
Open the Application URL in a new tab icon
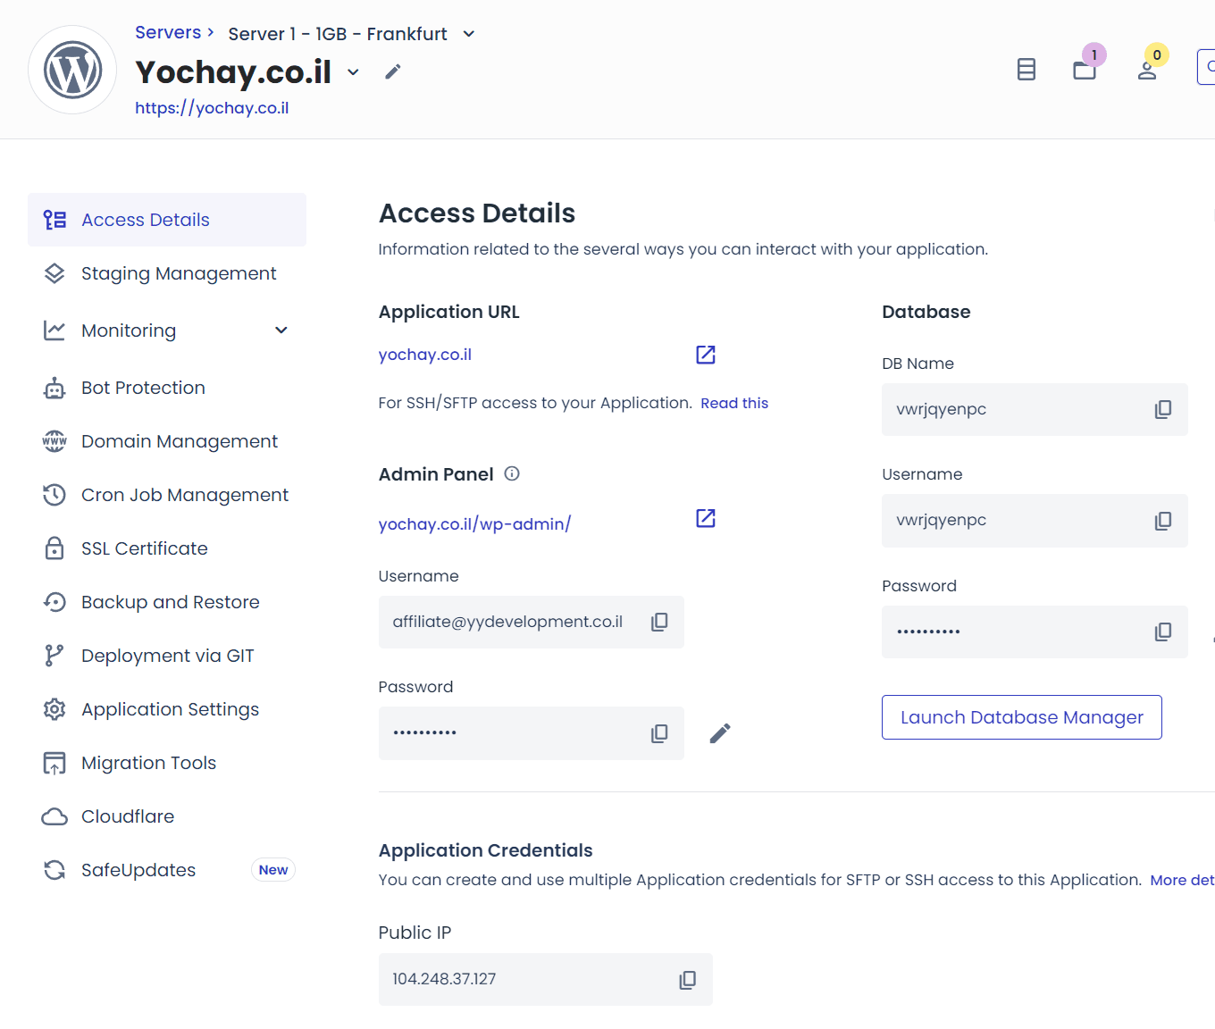click(706, 355)
